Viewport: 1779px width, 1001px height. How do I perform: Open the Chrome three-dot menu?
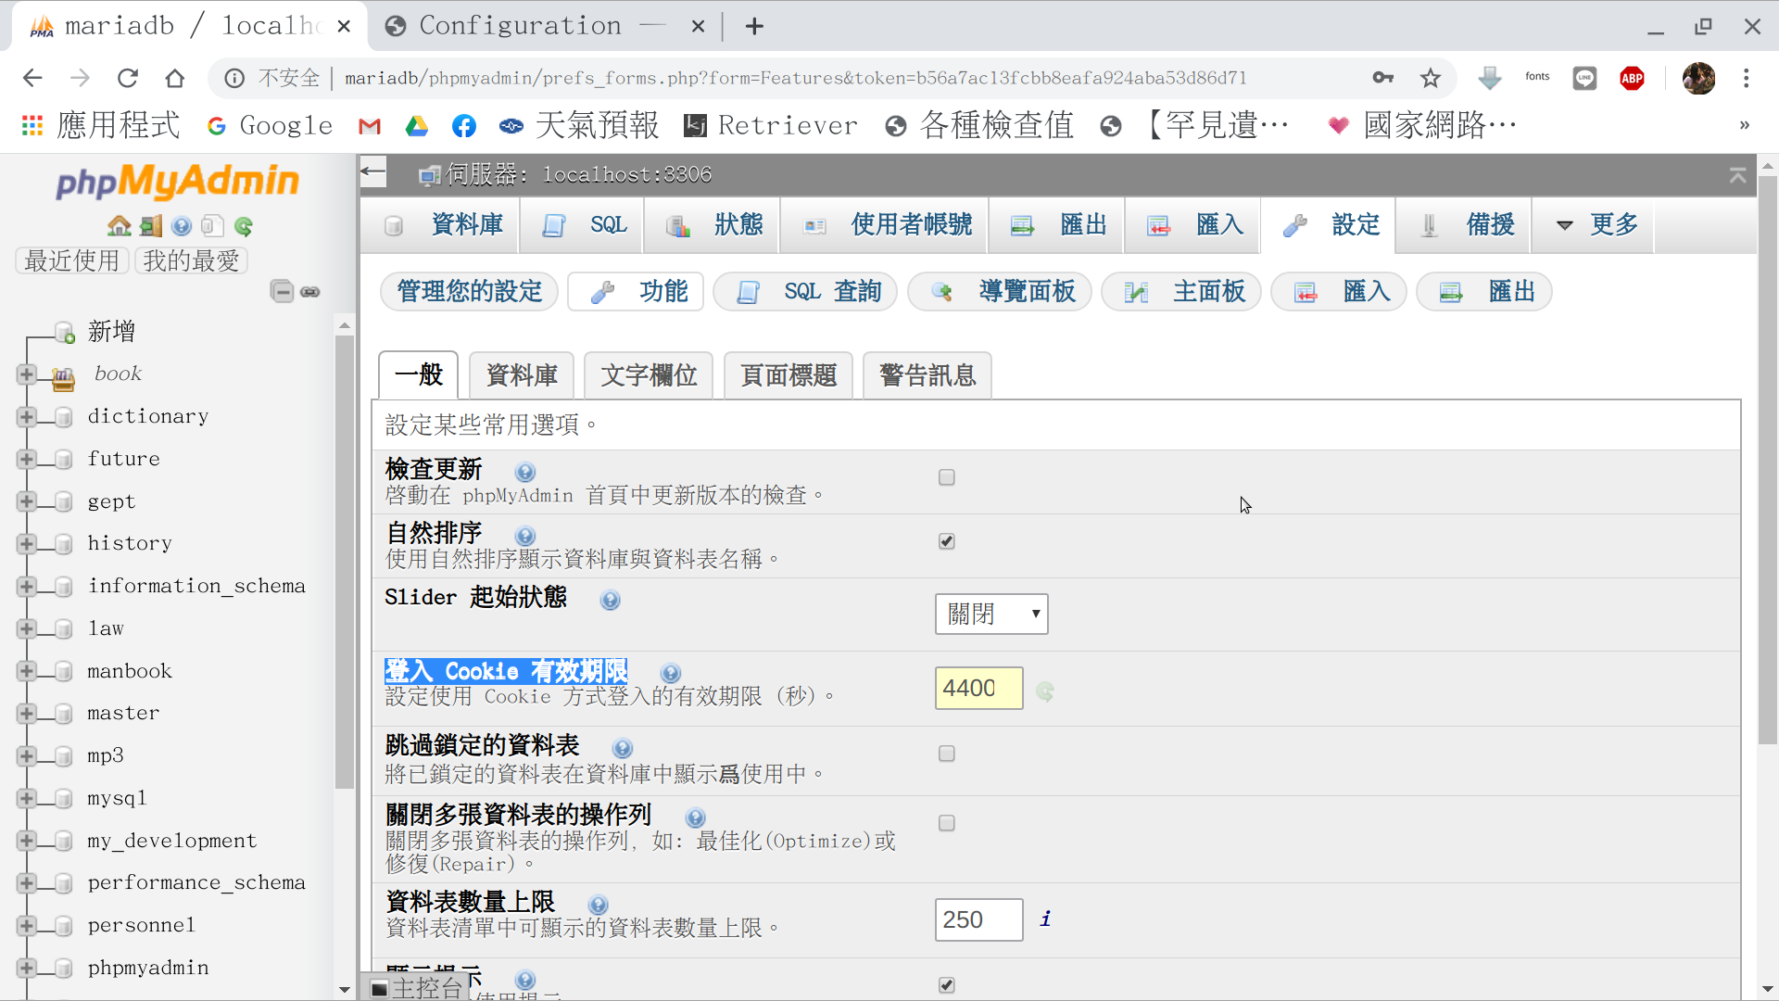(1747, 78)
